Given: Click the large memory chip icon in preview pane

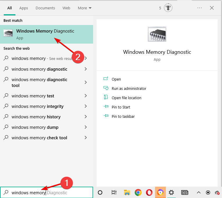Looking at the screenshot, I should (x=157, y=34).
